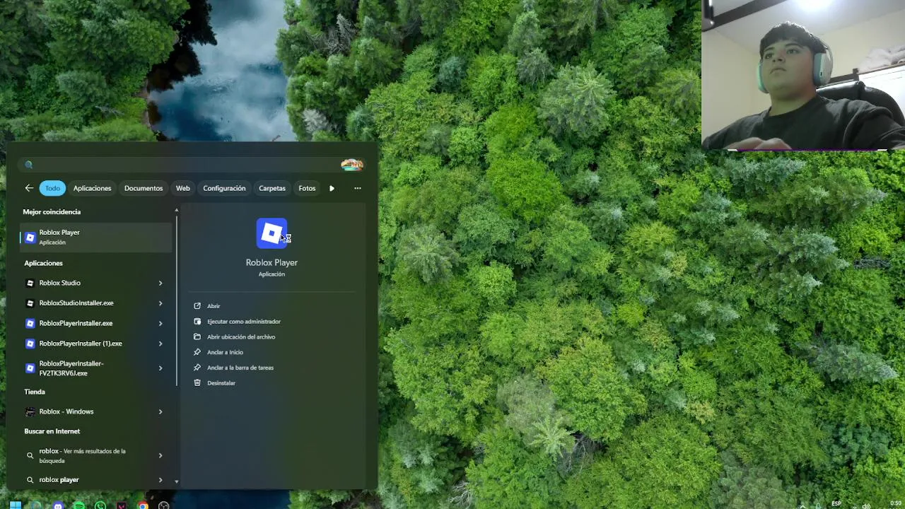The image size is (905, 509).
Task: Open Spotify from the taskbar
Action: (x=79, y=505)
